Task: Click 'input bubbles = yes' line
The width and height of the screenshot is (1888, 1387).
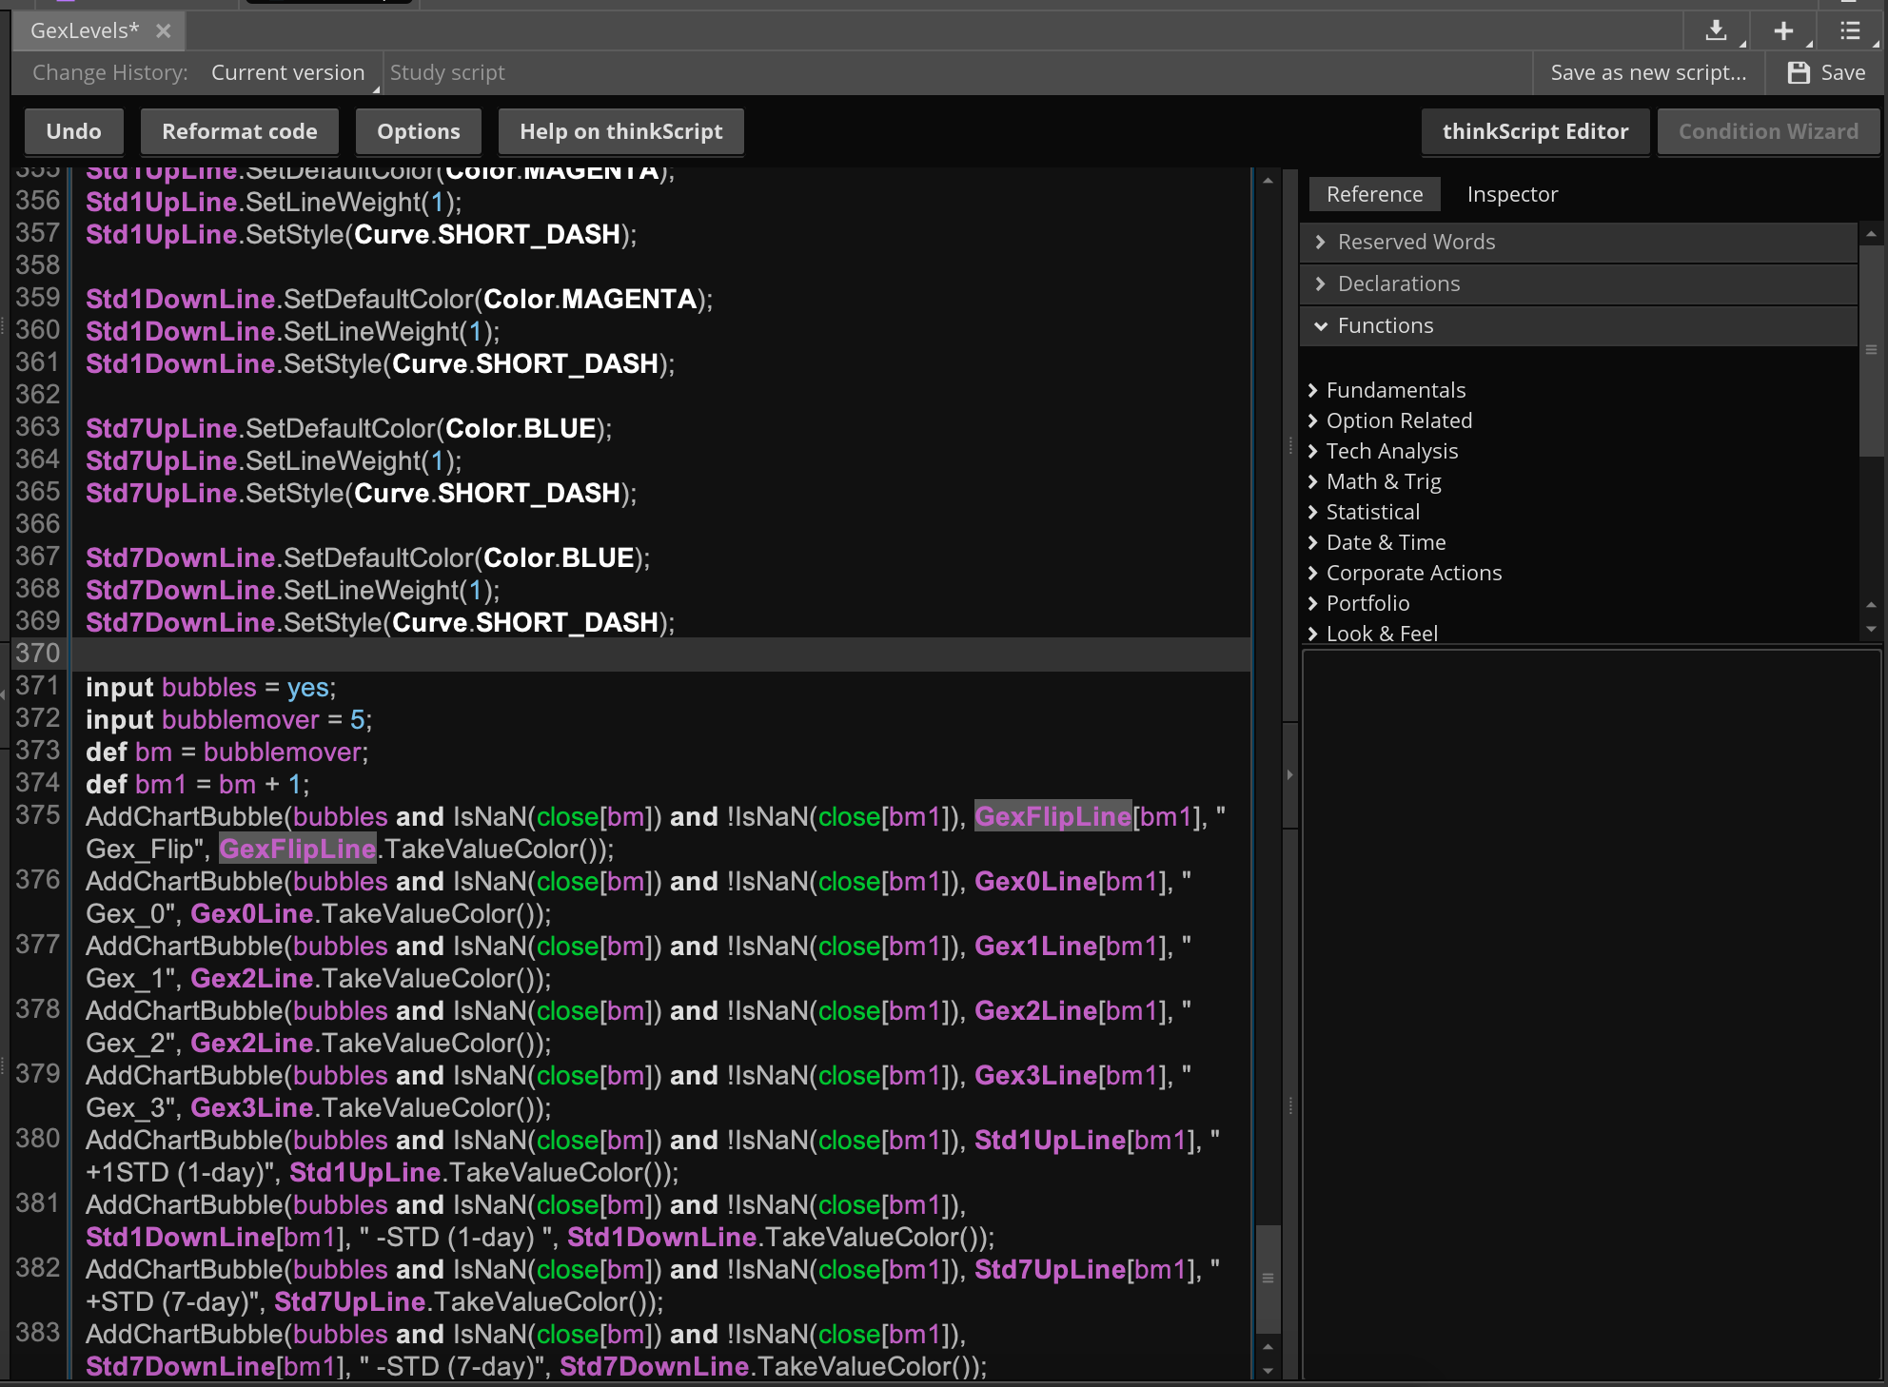Action: pos(210,687)
